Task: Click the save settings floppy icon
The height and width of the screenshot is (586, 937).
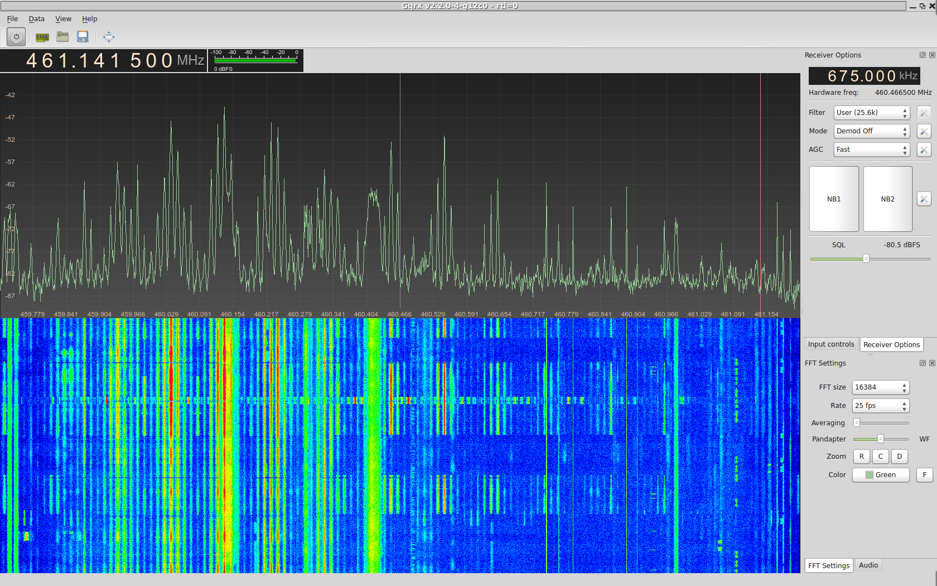Action: 83,37
